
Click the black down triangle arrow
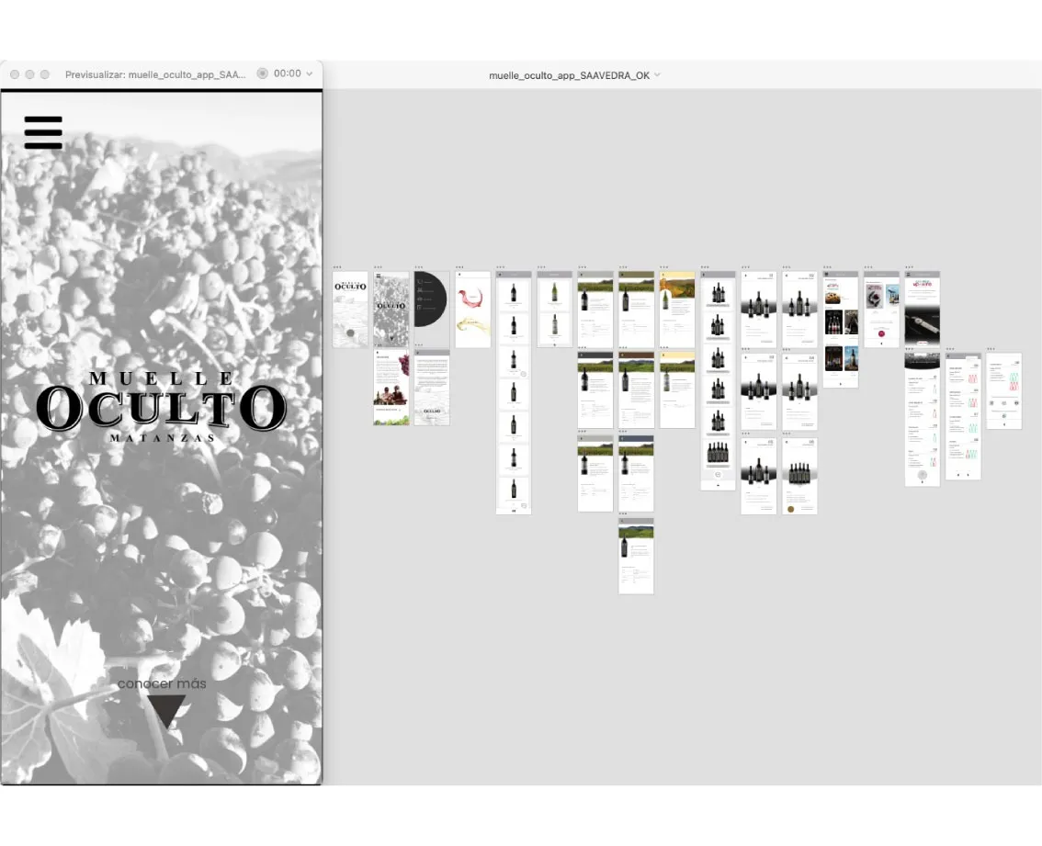166,711
